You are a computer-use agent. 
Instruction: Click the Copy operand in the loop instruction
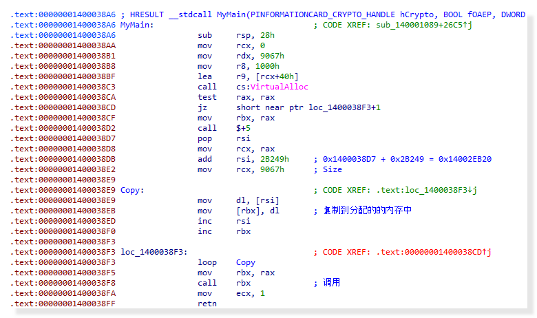(245, 262)
